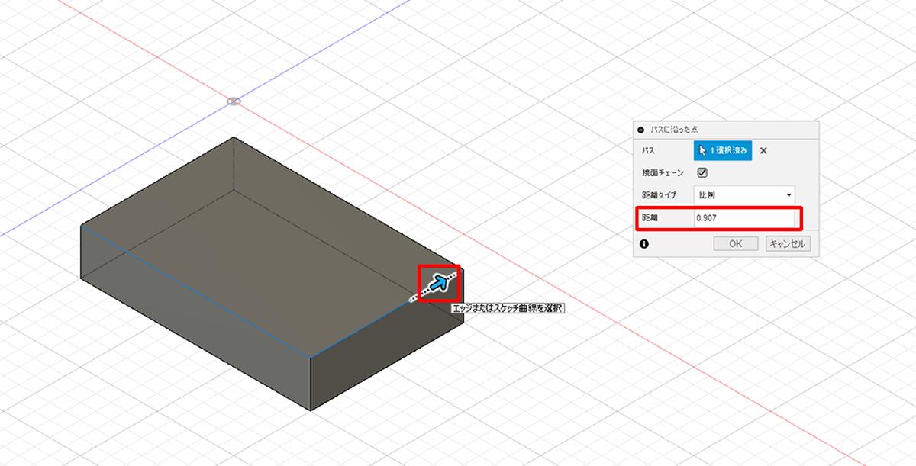Clear the path selection with X icon

coord(763,151)
